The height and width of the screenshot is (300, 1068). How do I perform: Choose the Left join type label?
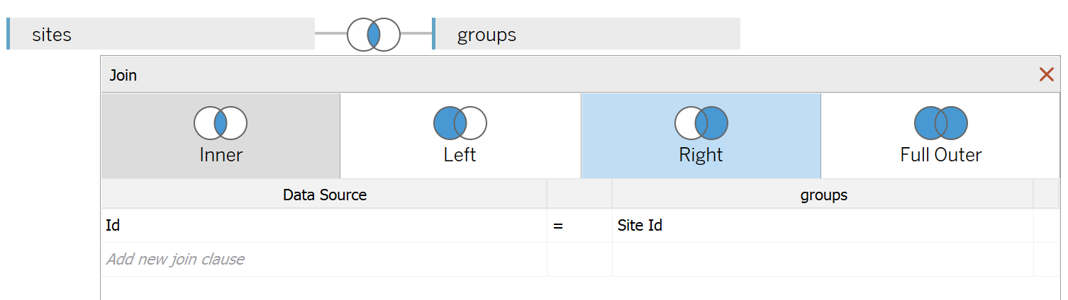460,155
